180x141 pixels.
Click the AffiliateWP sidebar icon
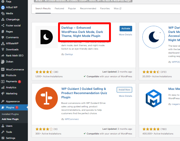pyautogui.click(x=3, y=43)
